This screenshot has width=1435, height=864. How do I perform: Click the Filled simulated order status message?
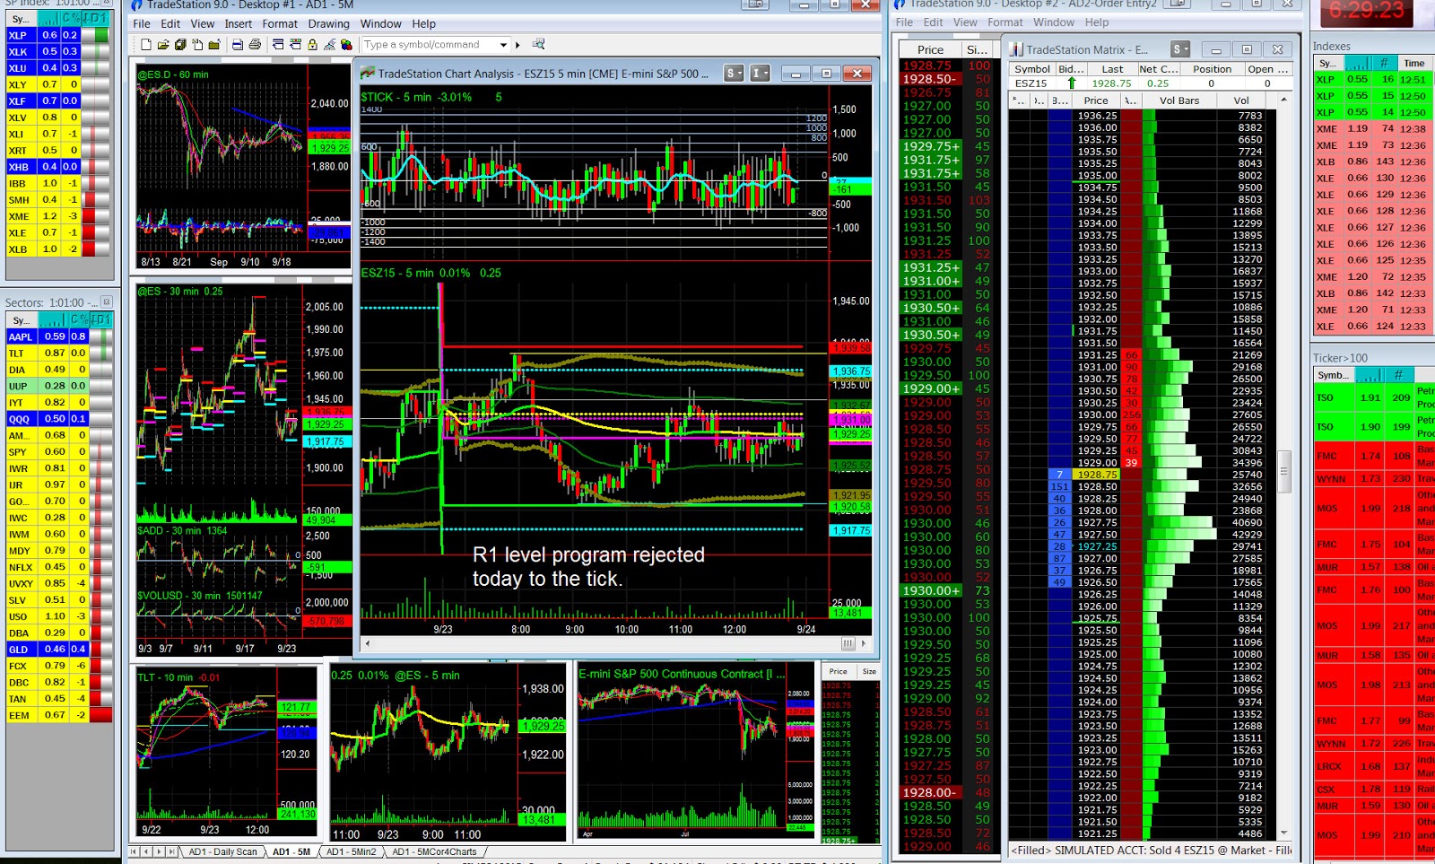[x=1151, y=850]
